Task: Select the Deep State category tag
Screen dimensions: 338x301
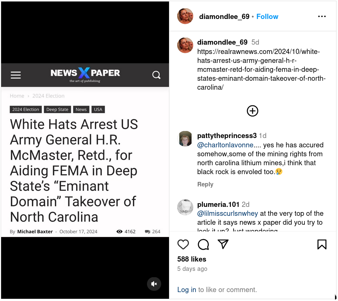Action: pos(57,109)
